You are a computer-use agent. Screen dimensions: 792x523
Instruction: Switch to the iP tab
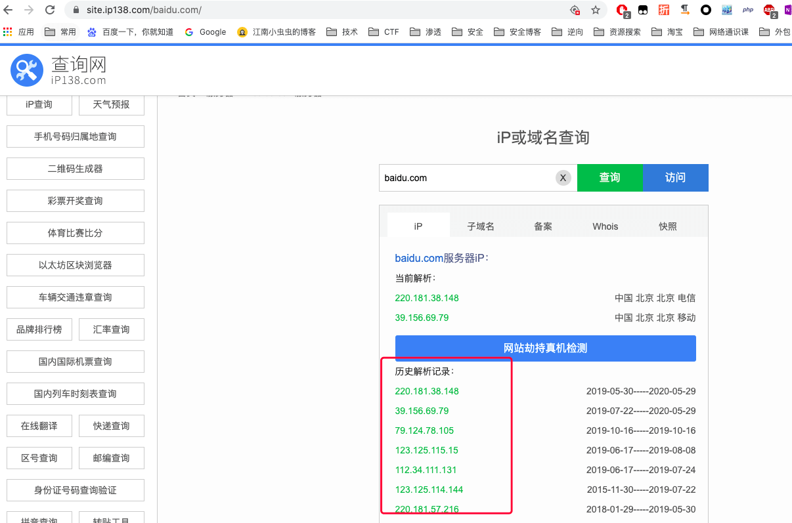(418, 225)
